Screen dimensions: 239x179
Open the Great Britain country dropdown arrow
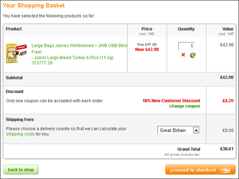196,130
